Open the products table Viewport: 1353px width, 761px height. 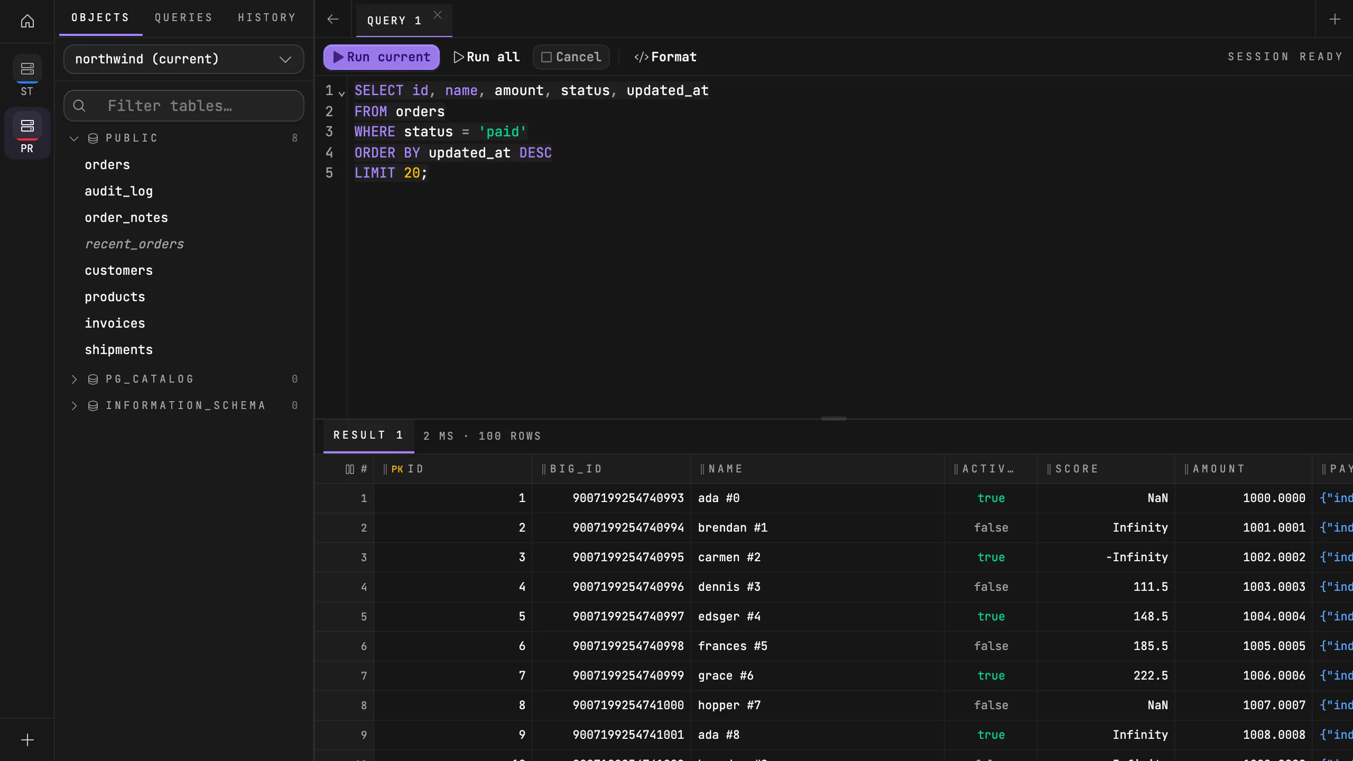[115, 297]
